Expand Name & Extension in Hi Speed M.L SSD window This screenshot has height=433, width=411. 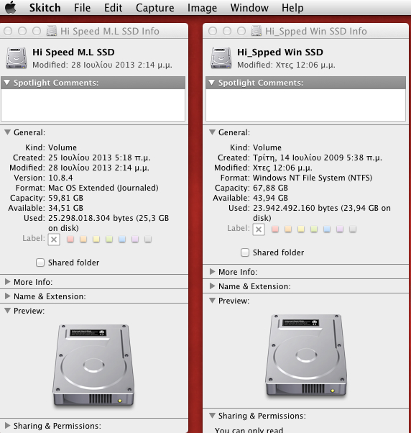coord(7,296)
